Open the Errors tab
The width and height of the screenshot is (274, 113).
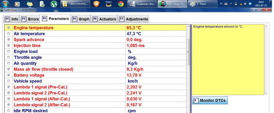click(x=30, y=19)
